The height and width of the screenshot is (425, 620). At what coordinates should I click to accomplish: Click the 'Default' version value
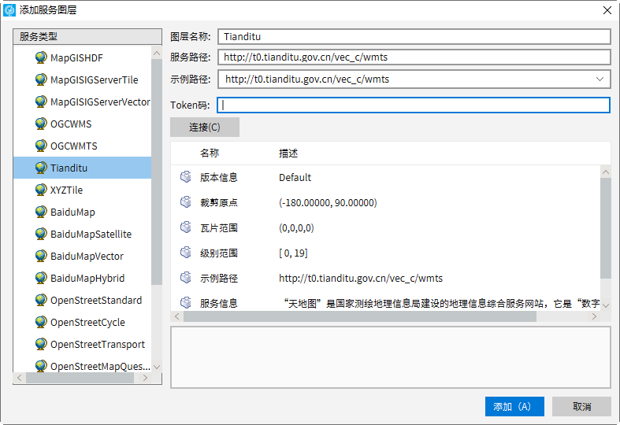[x=295, y=177]
